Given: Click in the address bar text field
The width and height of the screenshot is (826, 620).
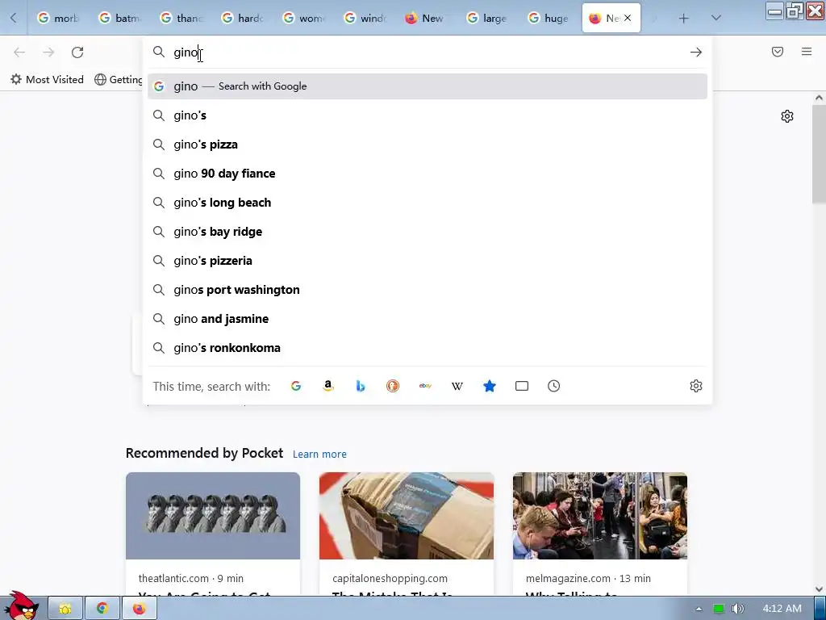Looking at the screenshot, I should point(427,52).
